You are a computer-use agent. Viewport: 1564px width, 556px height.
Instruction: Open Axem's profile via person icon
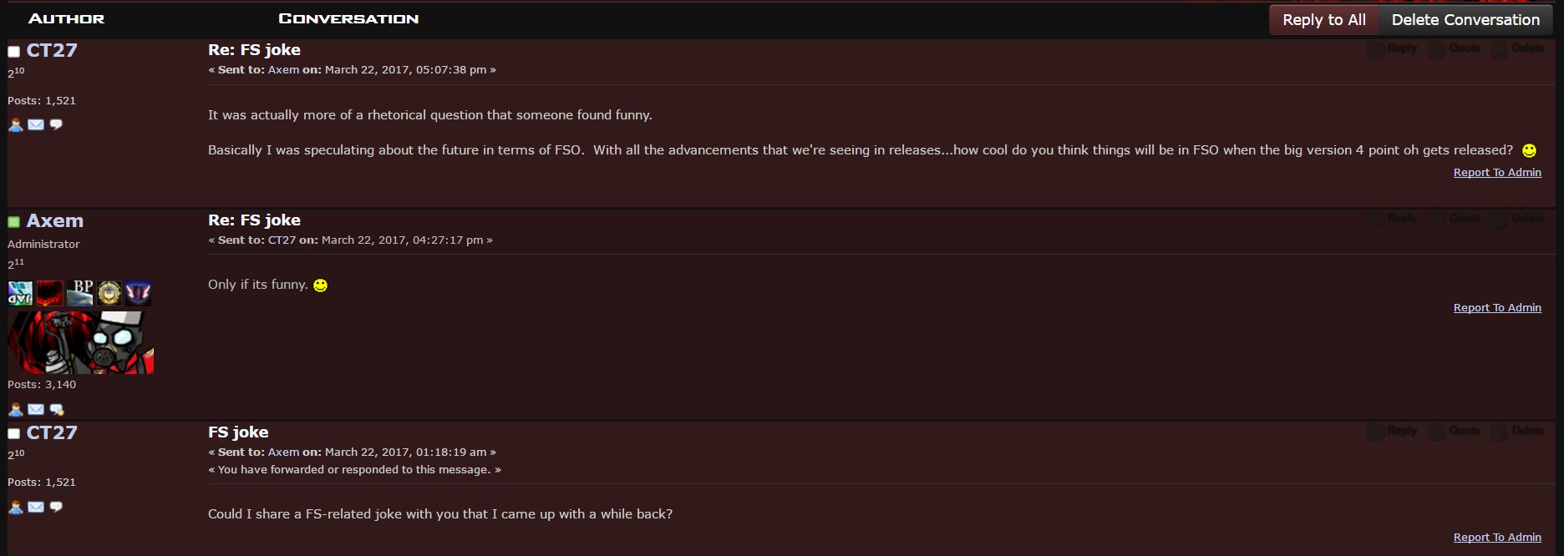tap(15, 409)
